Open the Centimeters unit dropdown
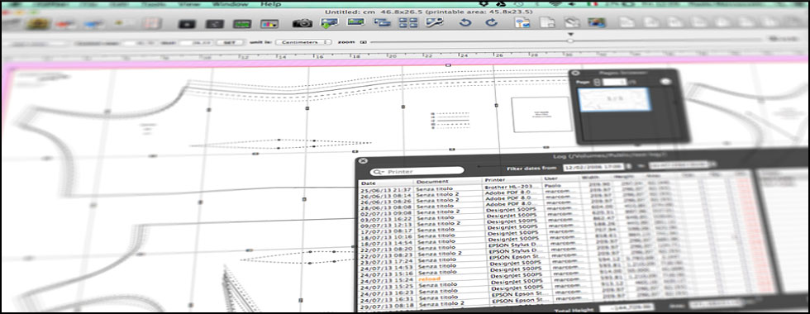The image size is (810, 314). (x=303, y=42)
